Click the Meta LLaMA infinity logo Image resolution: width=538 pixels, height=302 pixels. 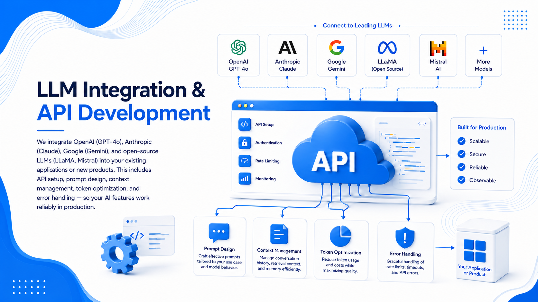click(x=387, y=48)
